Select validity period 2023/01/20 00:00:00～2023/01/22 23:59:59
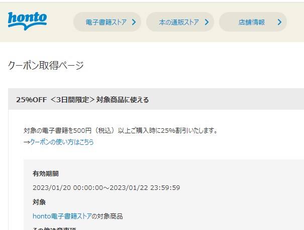The image size is (304, 230). coord(106,188)
